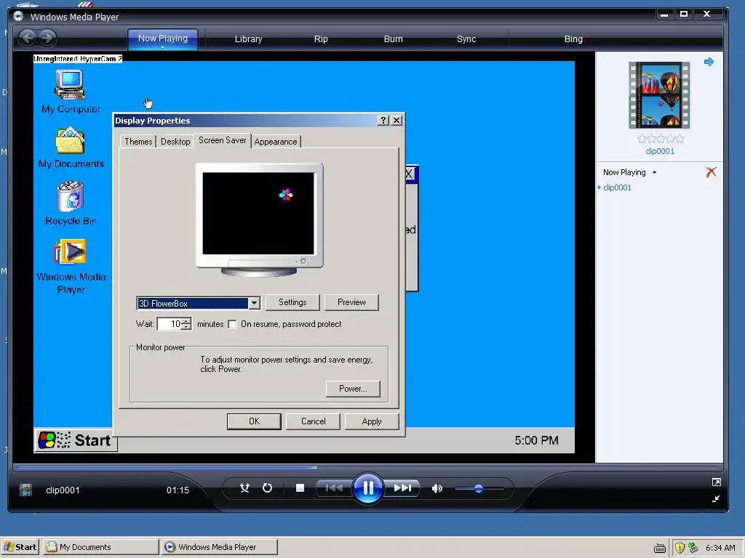Toggle repeat mode in the player controls
Viewport: 745px width, 558px height.
point(267,488)
